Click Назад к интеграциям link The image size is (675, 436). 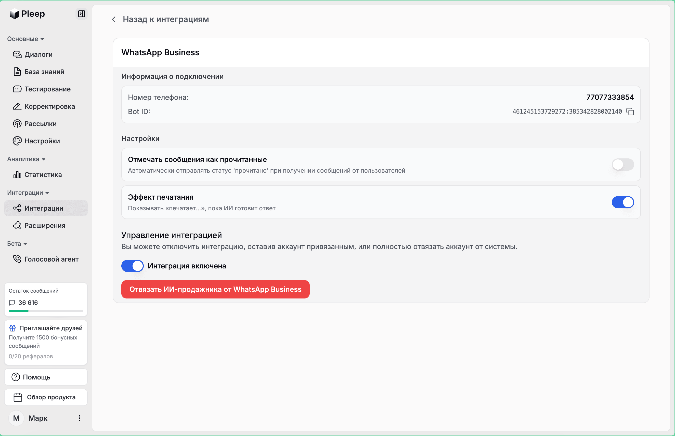pyautogui.click(x=166, y=19)
